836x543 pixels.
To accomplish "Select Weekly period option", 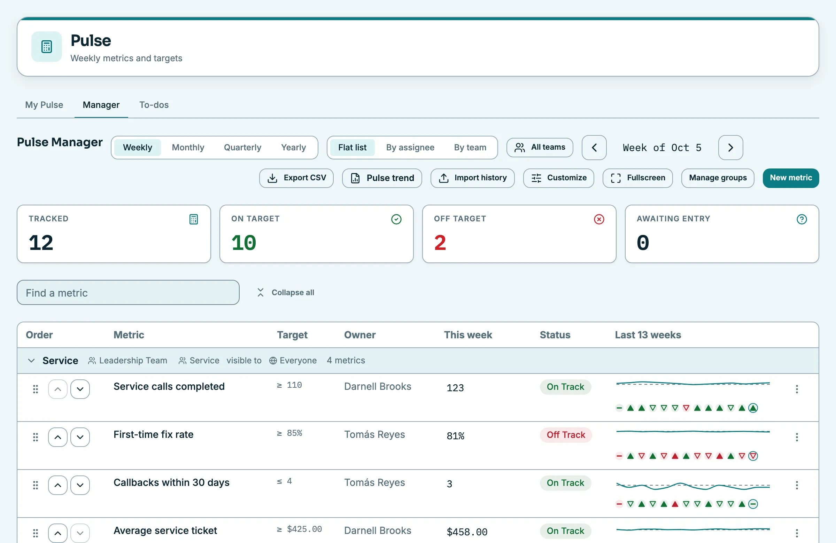I will point(137,148).
